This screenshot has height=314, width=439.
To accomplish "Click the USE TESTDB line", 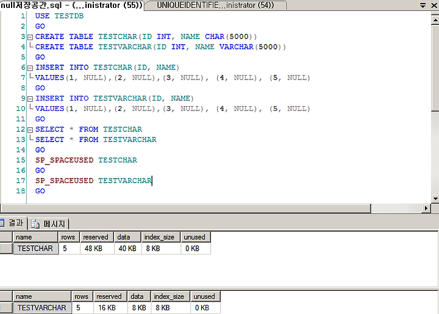I will pos(59,16).
